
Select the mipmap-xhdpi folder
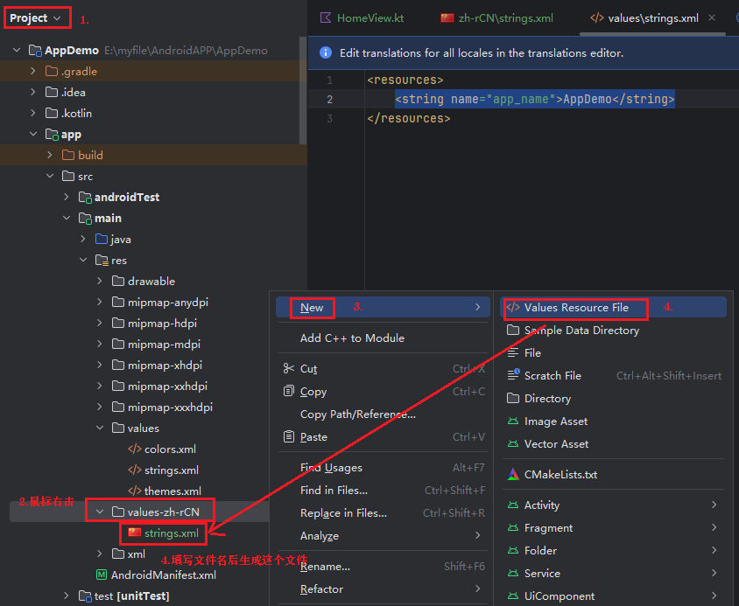point(158,365)
